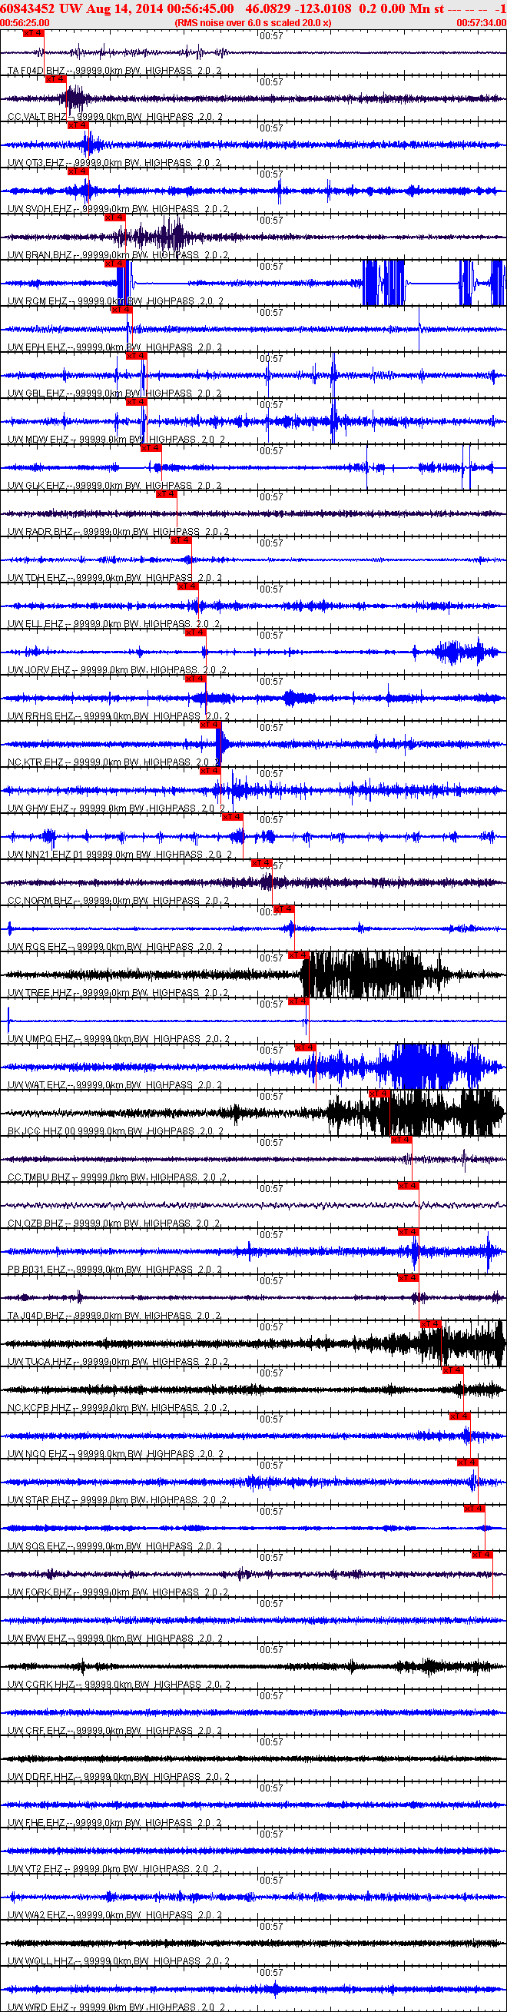Image resolution: width=507 pixels, height=2012 pixels.
Task: Click the start time 00:56:25.00 label
Action: (25, 22)
